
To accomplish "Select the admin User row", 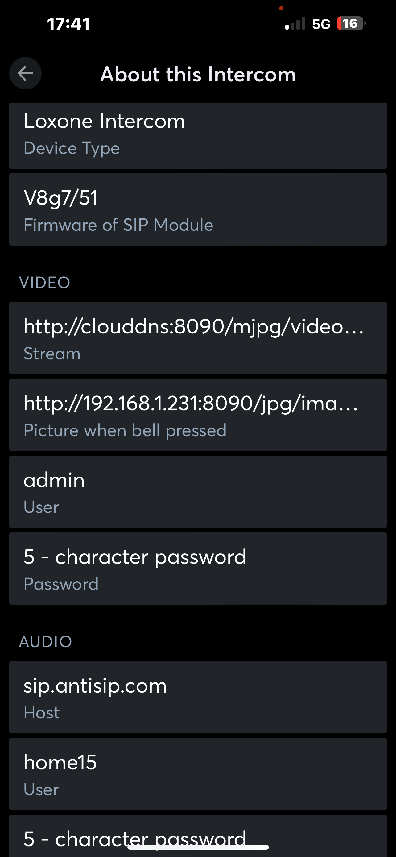I will 198,492.
